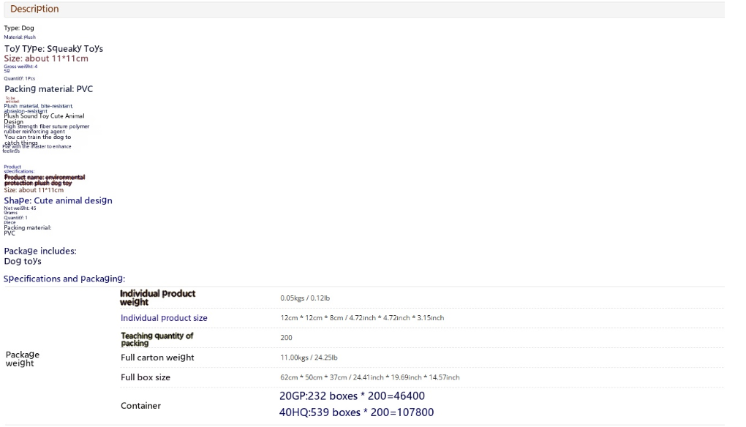Select the "Toy Type: Squeaky Toys" line
746x427 pixels.
(53, 49)
